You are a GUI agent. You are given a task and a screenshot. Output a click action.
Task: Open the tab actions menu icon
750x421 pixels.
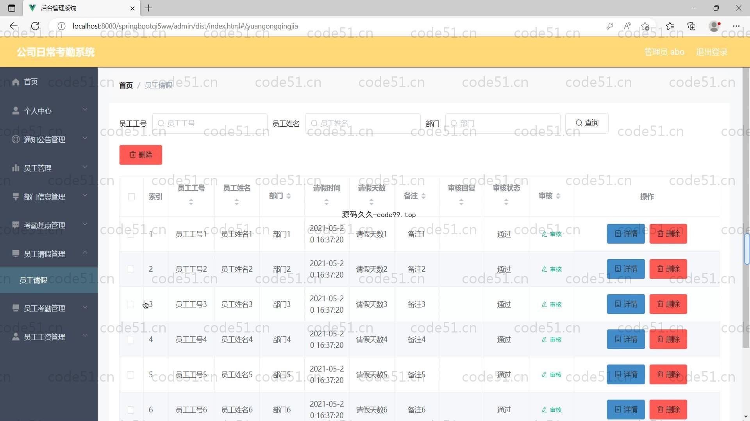click(12, 8)
